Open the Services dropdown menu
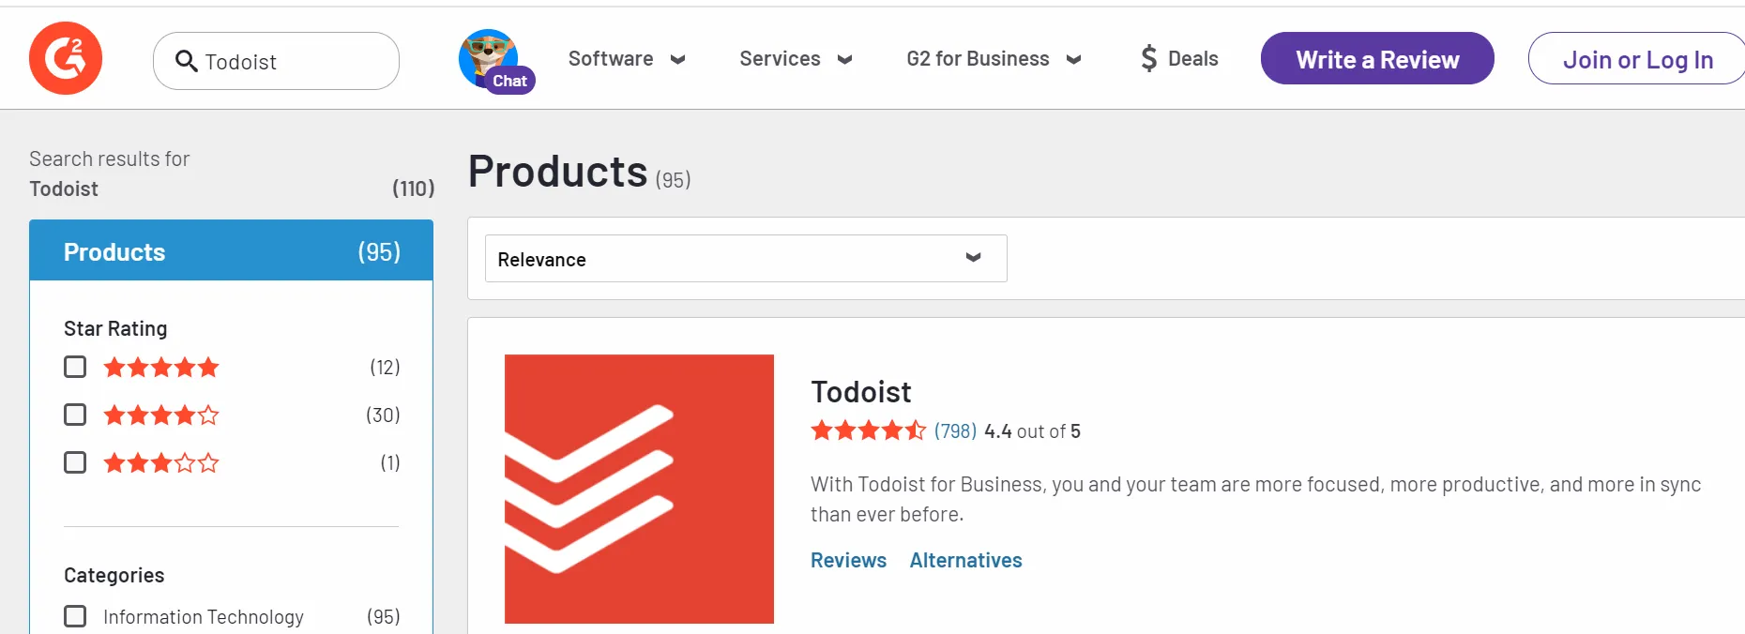 click(x=796, y=59)
